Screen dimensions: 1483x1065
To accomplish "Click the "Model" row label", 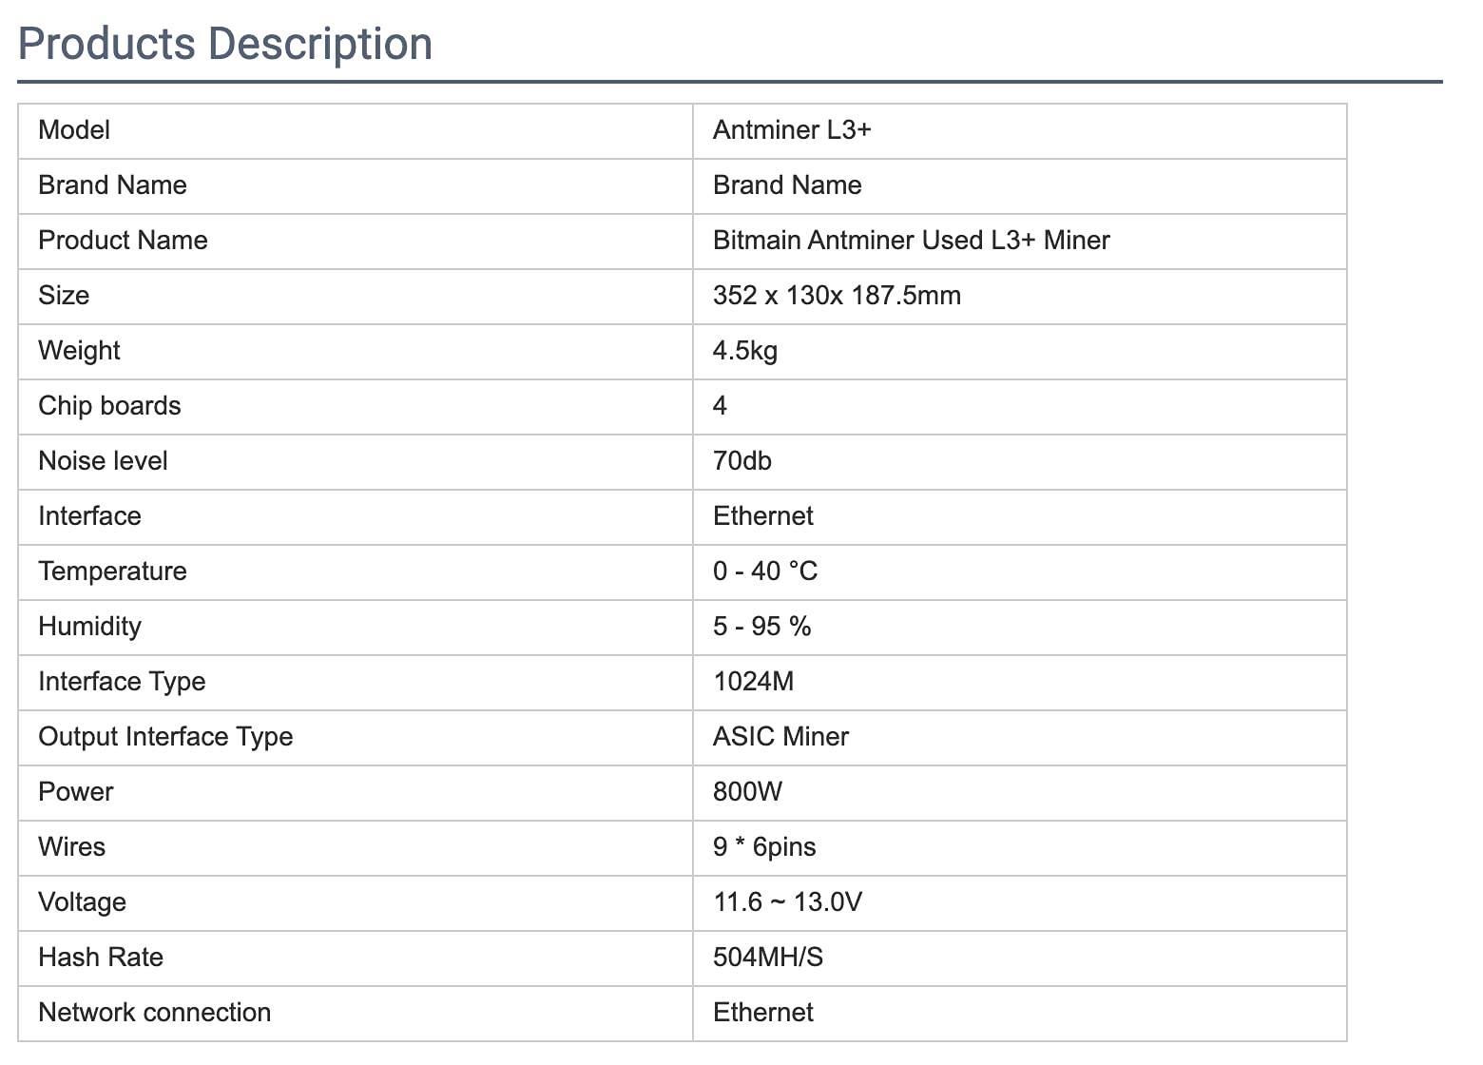I will point(74,130).
